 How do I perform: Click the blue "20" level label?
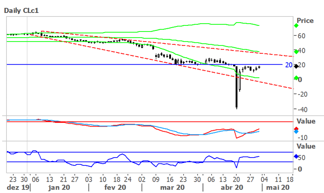(x=289, y=65)
